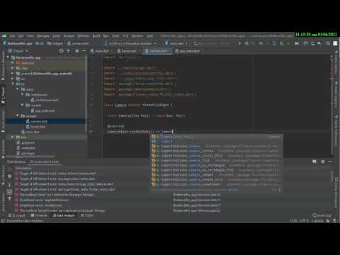The height and width of the screenshot is (255, 340).
Task: Collapse the widgets folder arrow
Action: [x=18, y=115]
